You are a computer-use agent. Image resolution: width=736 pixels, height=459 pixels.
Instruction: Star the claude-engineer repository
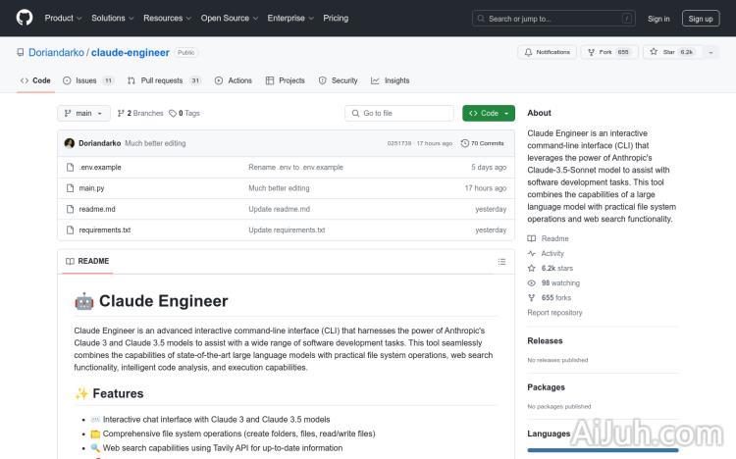point(664,52)
